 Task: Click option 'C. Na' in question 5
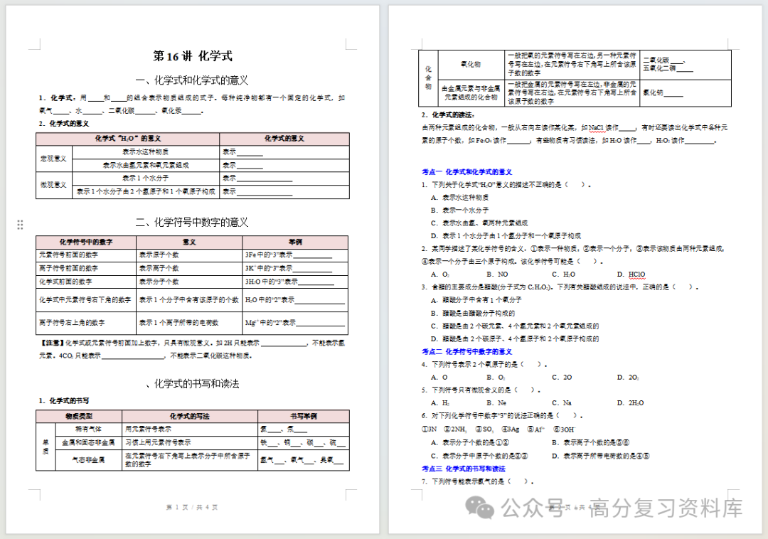[x=561, y=403]
